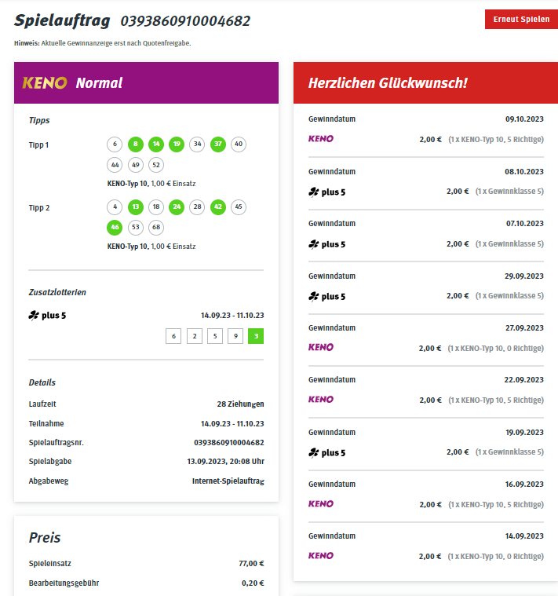Click green plus 5 digit 3 box
Viewport: 558px width, 596px height.
tap(256, 336)
